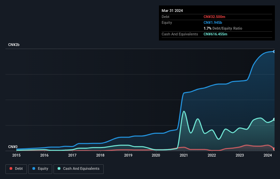Select the red Debt endpoint marker
Viewport: 280px width, 179px height.
point(274,149)
